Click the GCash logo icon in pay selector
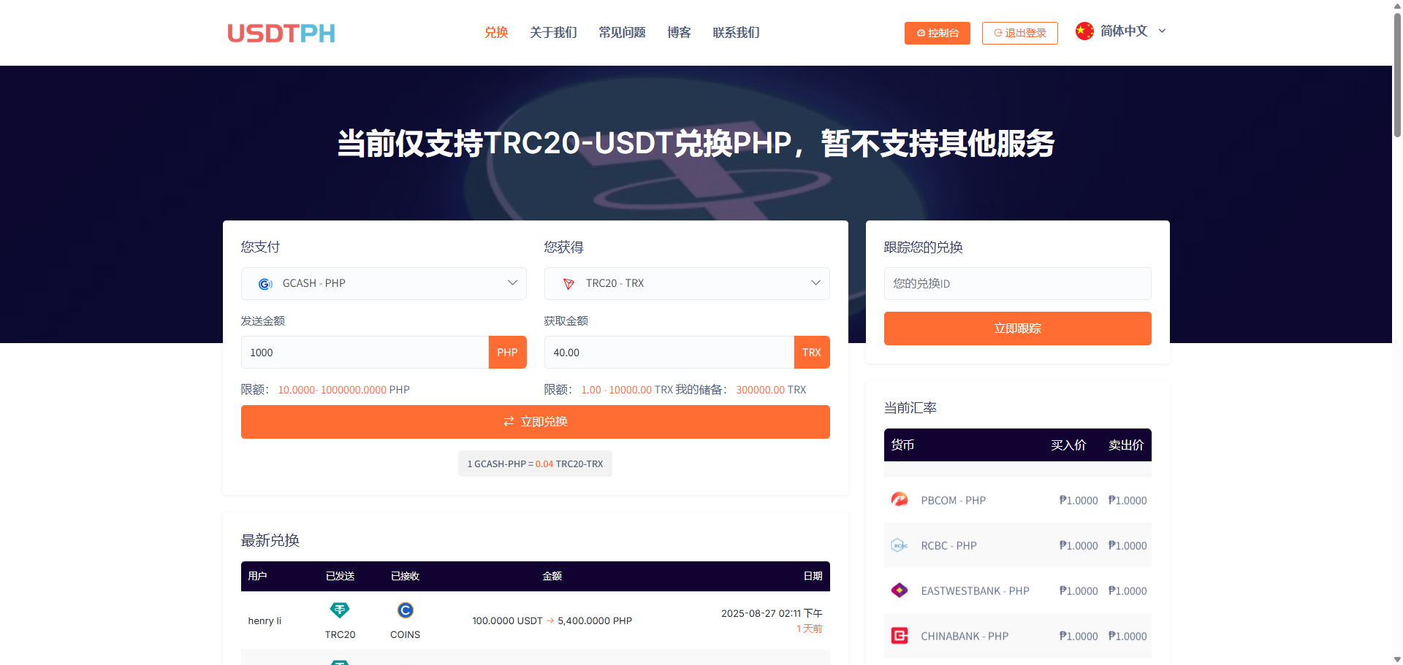 [265, 284]
